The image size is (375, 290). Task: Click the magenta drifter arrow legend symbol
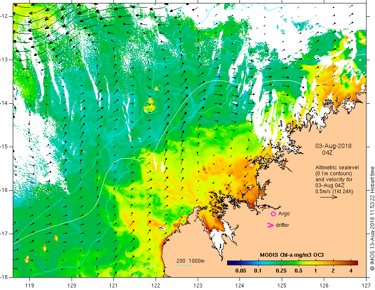(270, 225)
